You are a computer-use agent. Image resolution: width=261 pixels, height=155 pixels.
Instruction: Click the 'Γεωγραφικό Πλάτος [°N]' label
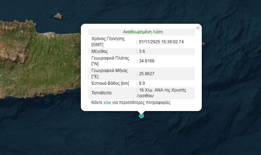coord(110,61)
